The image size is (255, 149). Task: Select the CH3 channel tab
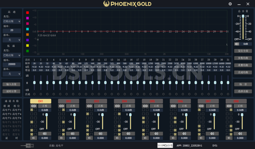[97, 101]
